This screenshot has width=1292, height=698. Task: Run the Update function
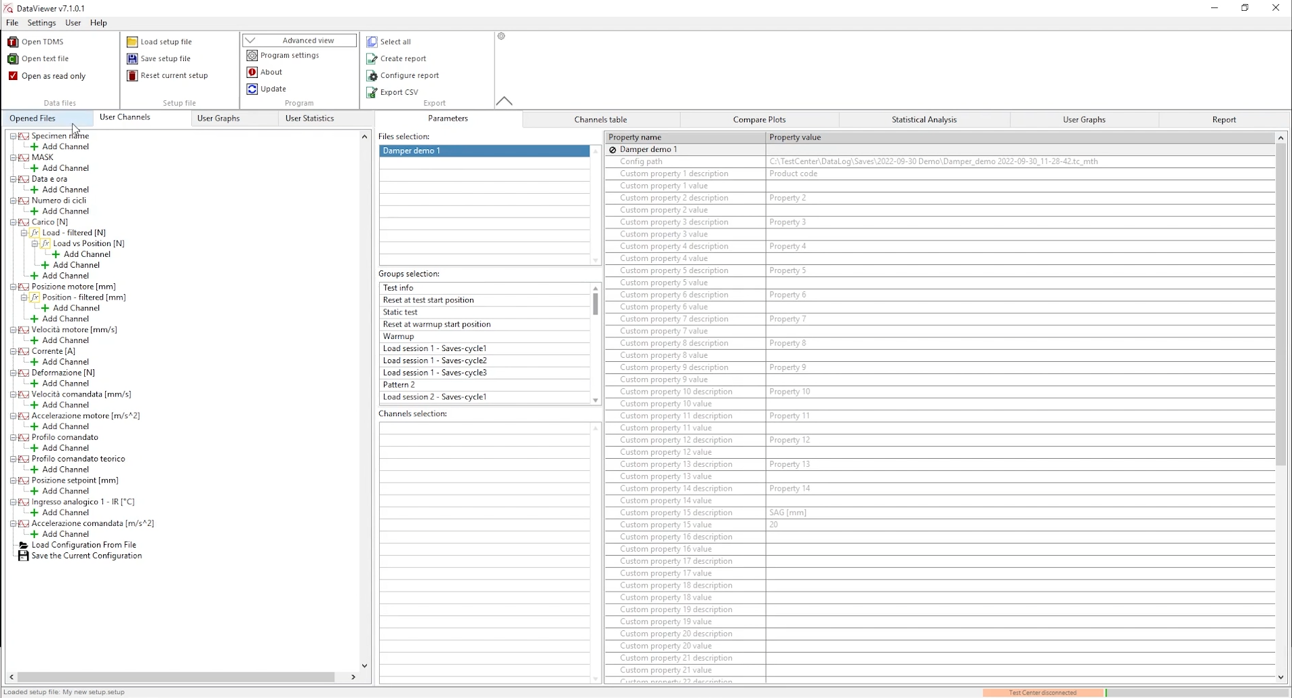(273, 88)
